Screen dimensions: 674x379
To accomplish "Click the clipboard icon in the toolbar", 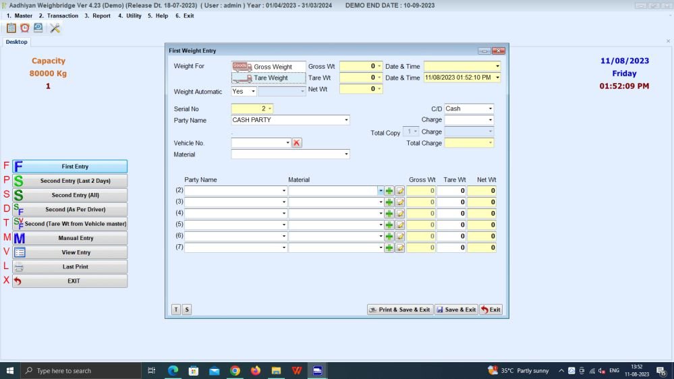I will (x=11, y=28).
